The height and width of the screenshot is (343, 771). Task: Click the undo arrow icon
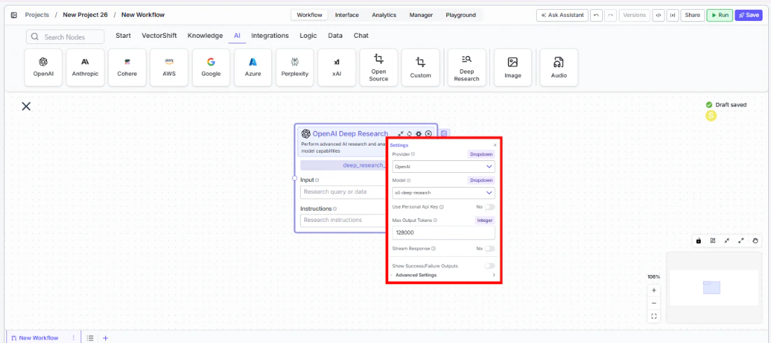596,15
